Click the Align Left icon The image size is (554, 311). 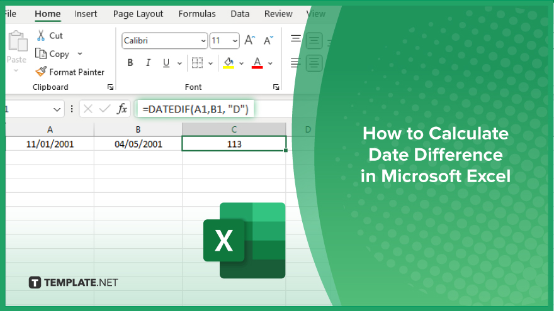tap(295, 63)
